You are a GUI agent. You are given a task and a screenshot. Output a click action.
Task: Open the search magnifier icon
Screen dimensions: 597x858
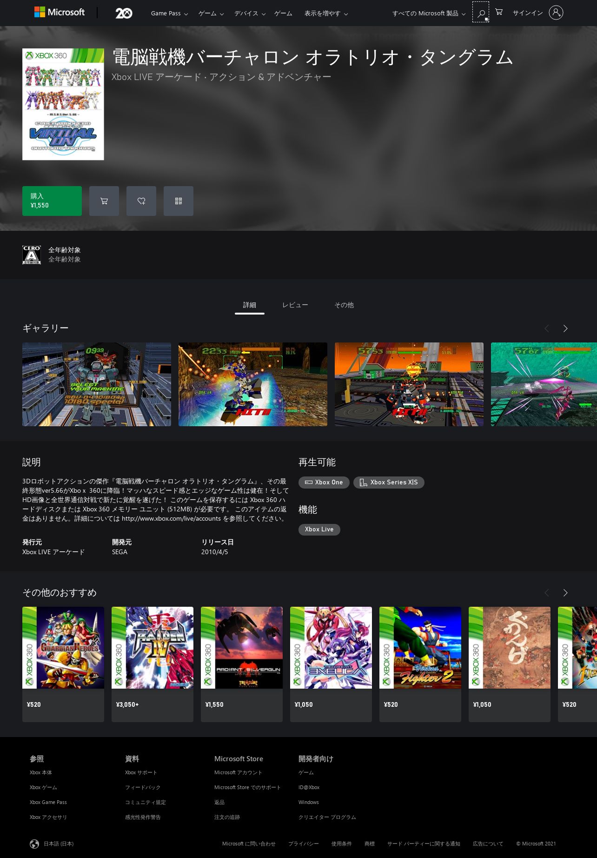(481, 13)
